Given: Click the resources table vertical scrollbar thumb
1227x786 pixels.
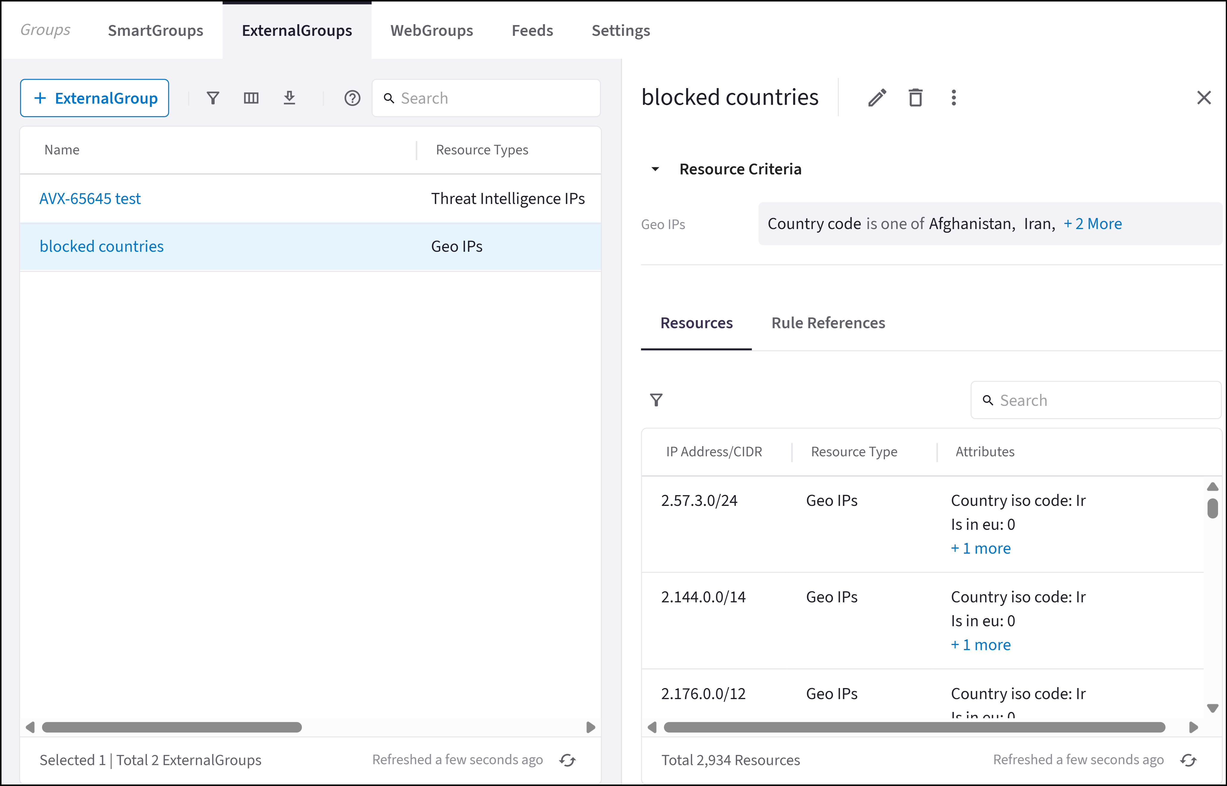Looking at the screenshot, I should click(1212, 508).
